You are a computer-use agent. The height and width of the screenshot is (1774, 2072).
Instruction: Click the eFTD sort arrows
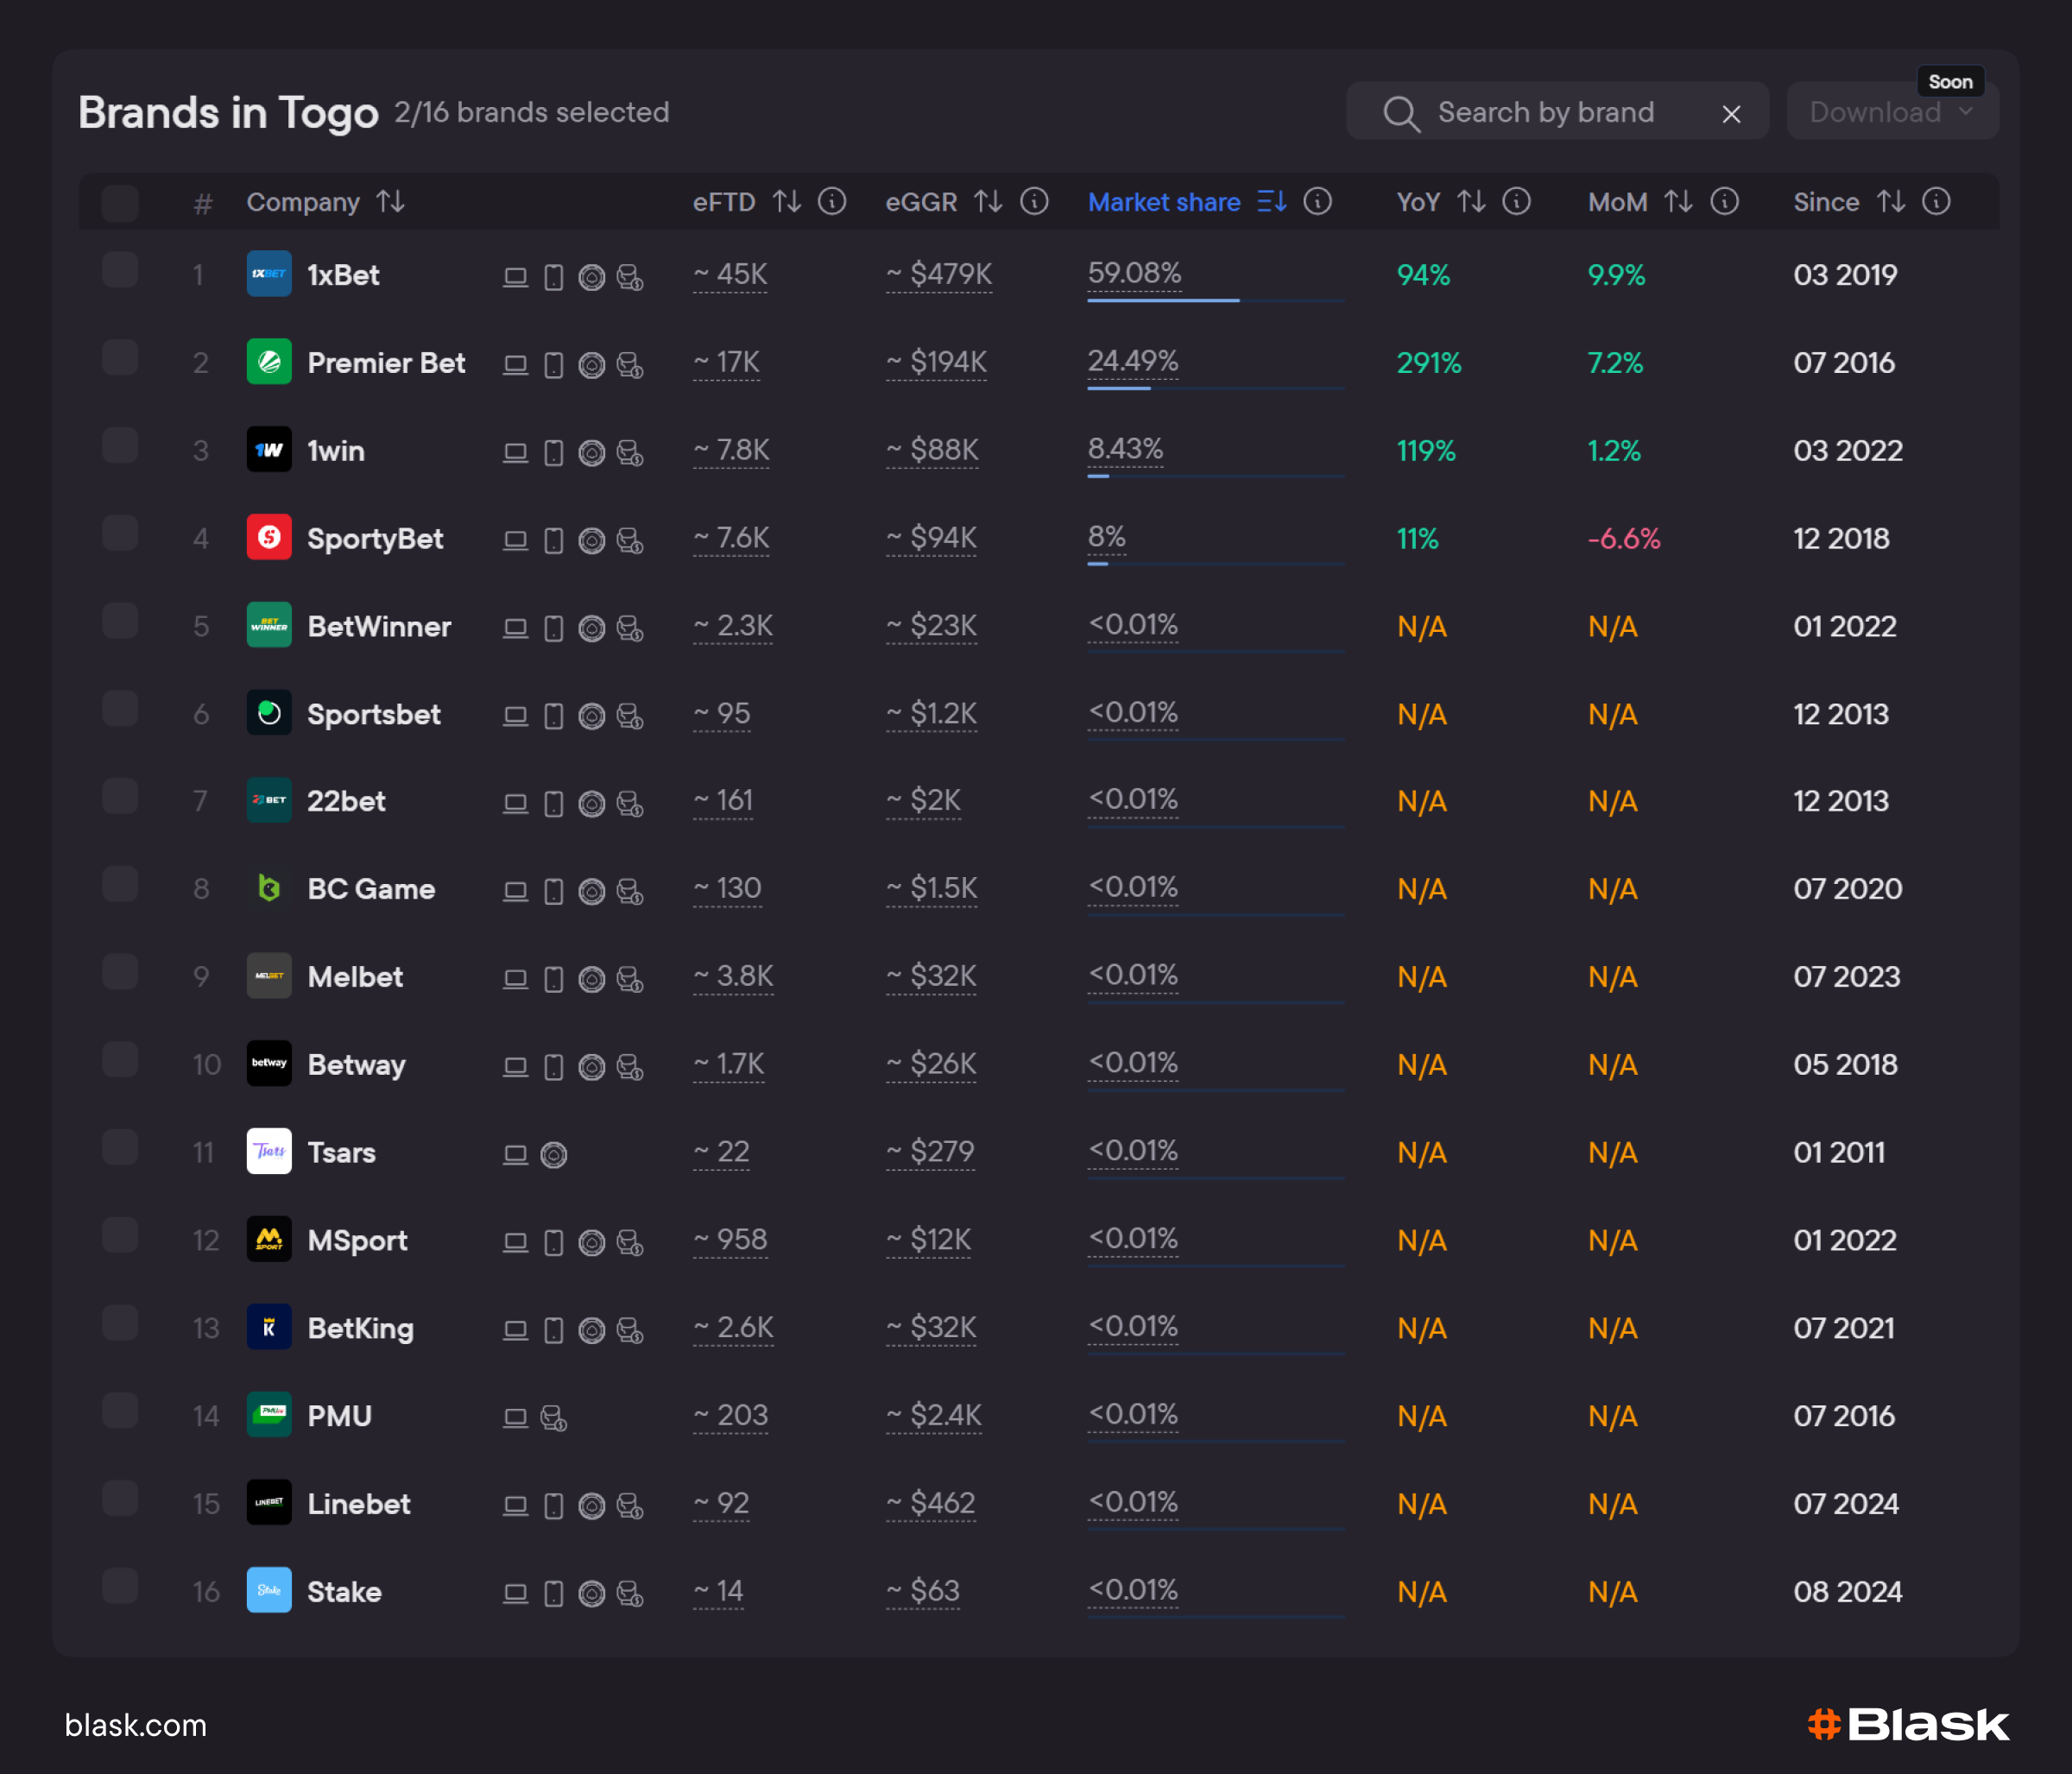[787, 202]
